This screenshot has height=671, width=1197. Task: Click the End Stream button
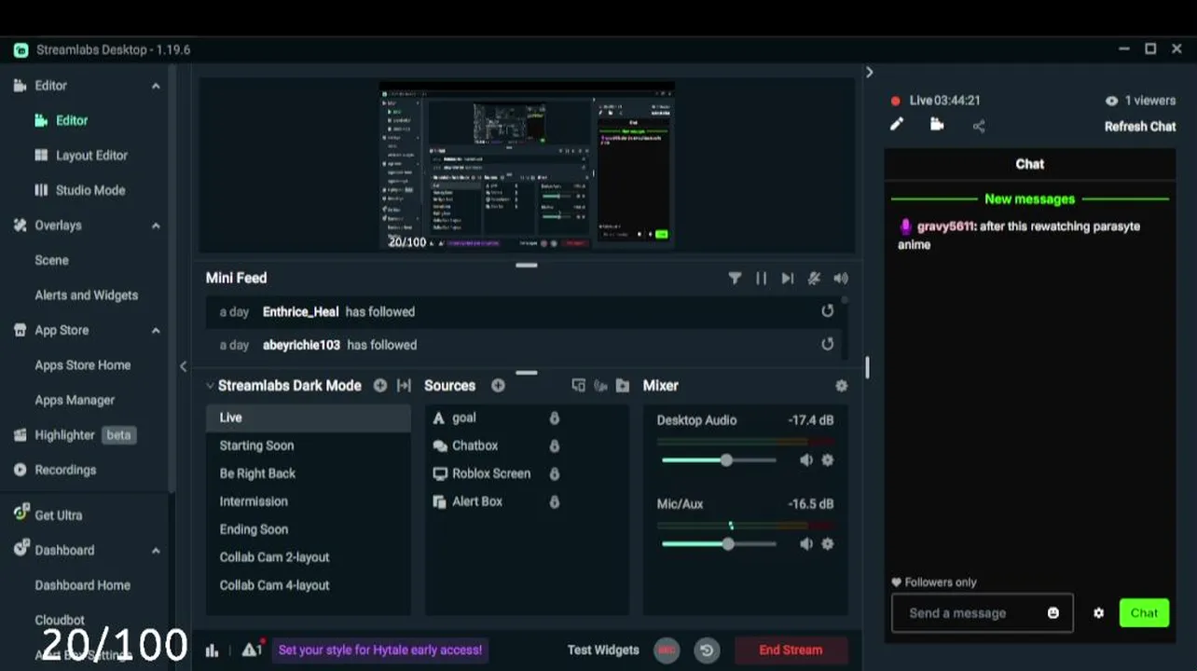pyautogui.click(x=791, y=650)
